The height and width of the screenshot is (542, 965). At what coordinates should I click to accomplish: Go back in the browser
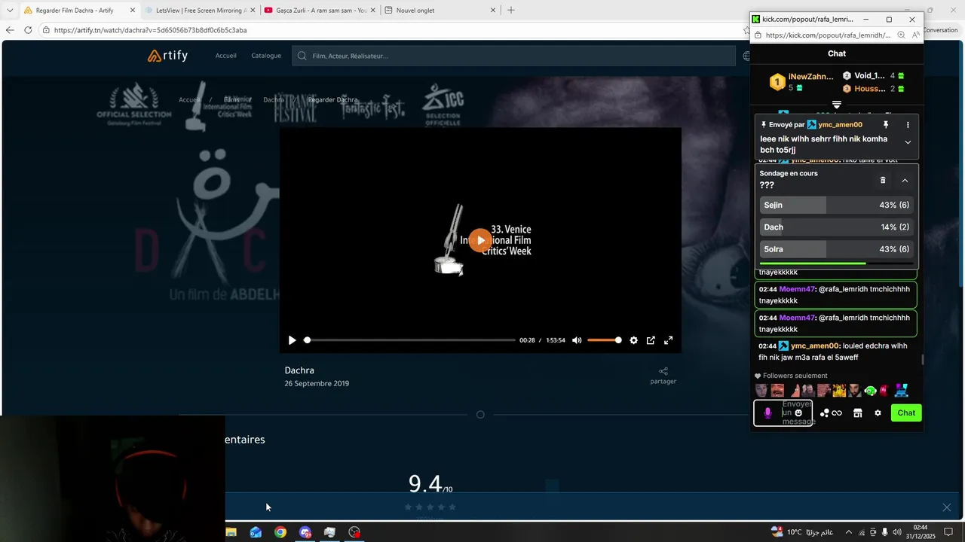click(10, 30)
